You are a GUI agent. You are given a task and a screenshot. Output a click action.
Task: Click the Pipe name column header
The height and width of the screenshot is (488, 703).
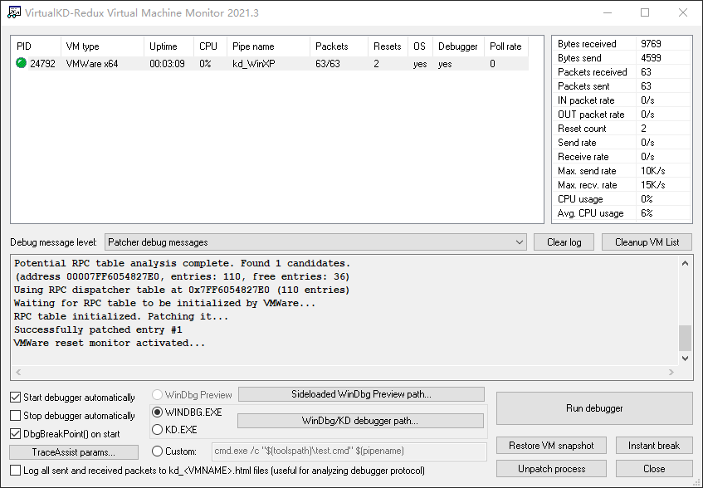(x=269, y=46)
